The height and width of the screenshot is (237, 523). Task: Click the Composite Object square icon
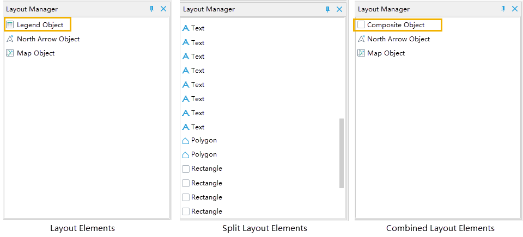[361, 25]
